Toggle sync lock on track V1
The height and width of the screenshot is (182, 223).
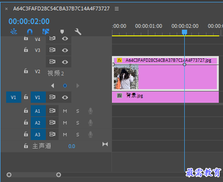52,97
